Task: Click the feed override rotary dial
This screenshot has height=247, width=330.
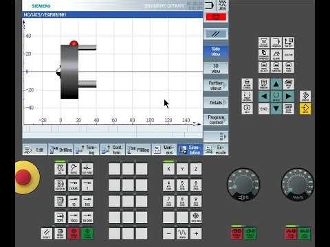Action: pos(298,185)
